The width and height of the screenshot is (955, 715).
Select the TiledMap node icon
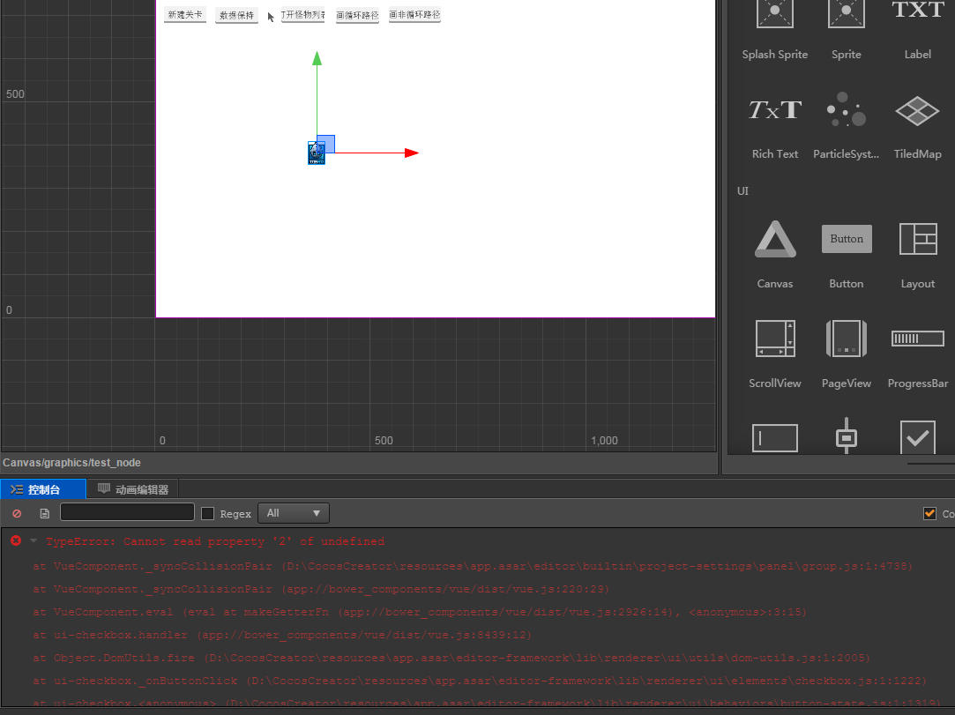[917, 111]
